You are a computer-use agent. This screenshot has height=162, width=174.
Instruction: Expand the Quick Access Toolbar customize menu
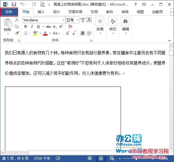coord(49,5)
